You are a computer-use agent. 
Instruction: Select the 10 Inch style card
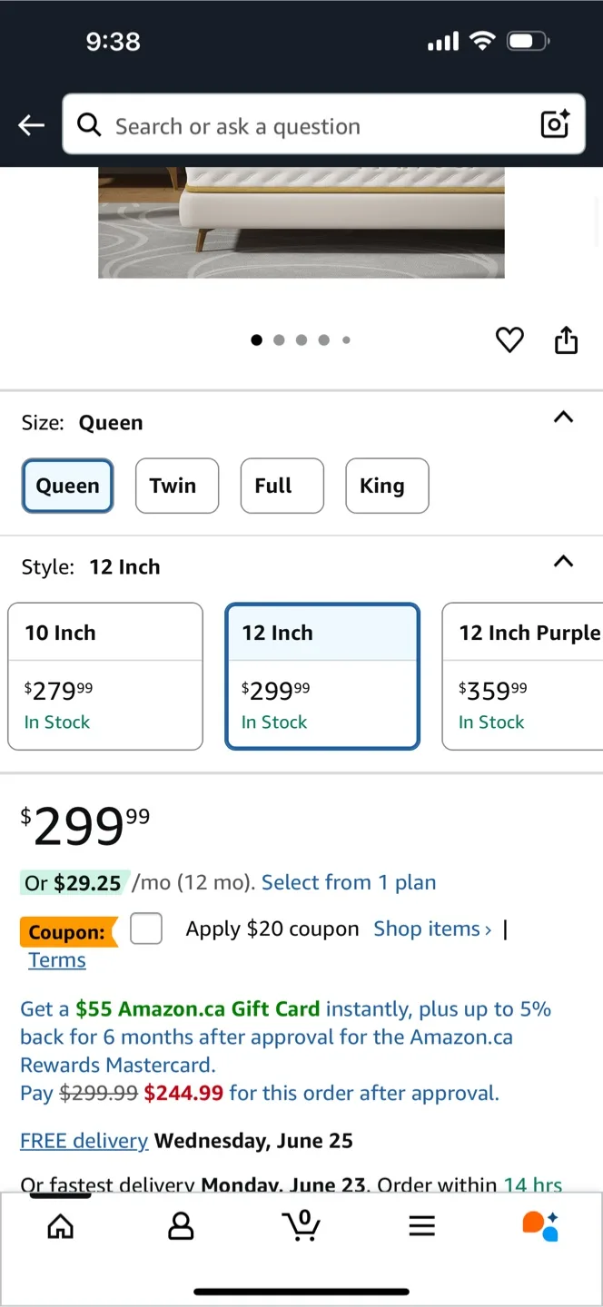tap(104, 676)
